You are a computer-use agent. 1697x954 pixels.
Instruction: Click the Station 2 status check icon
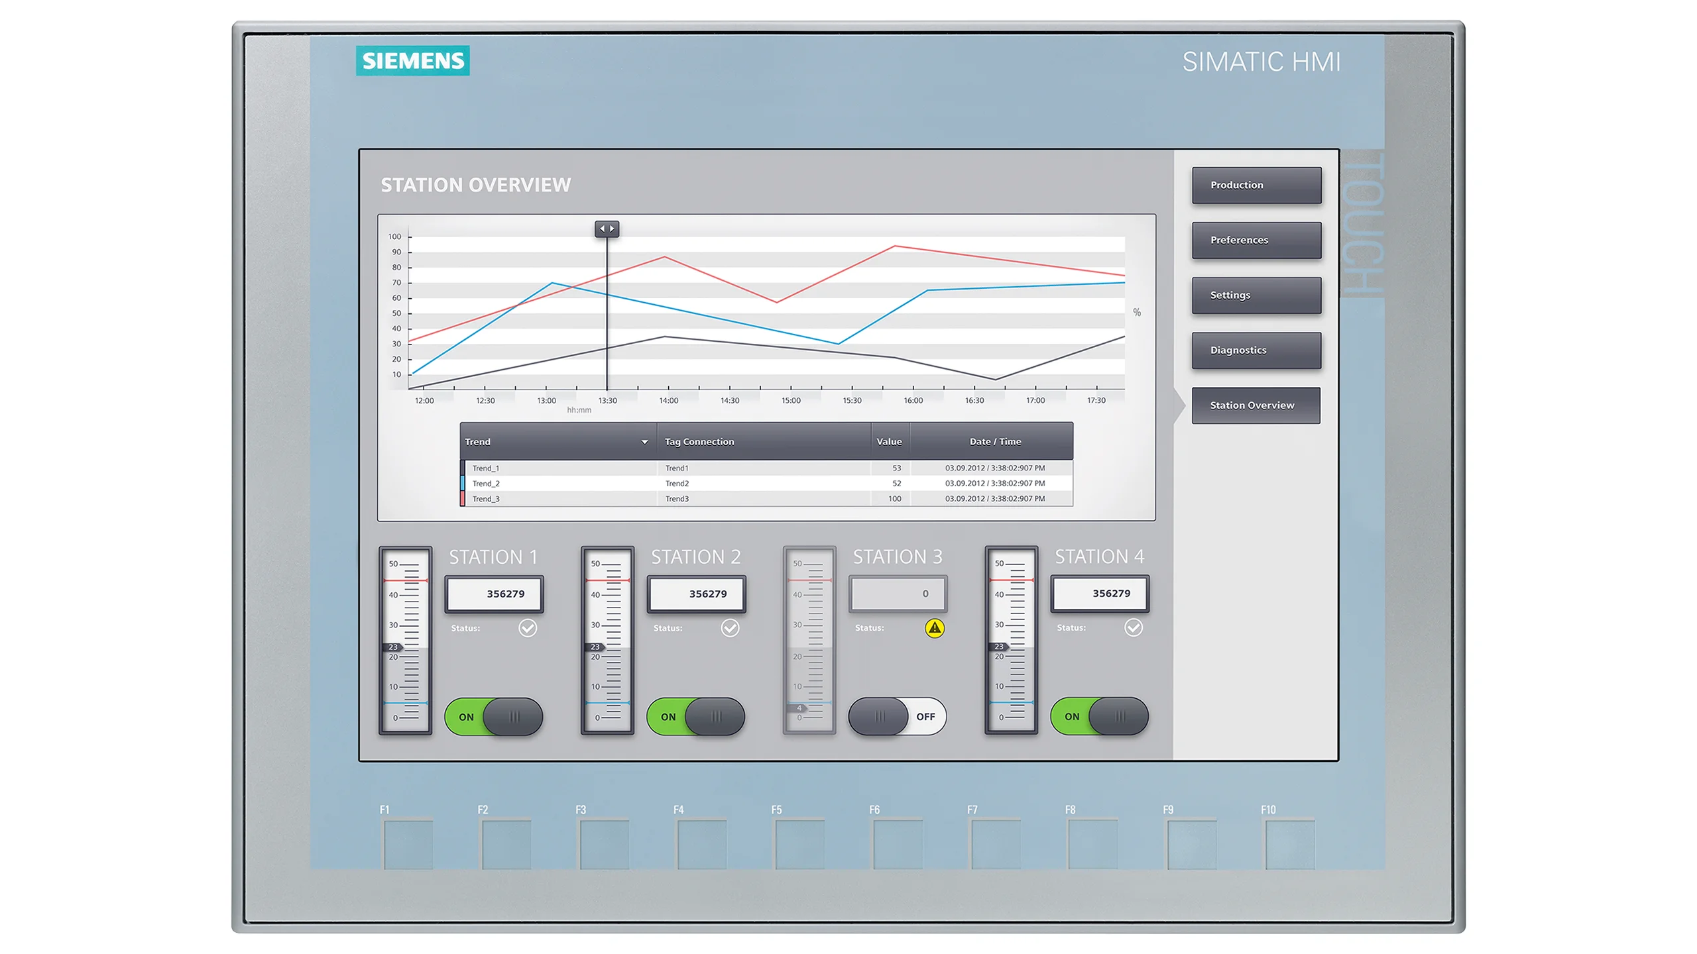(730, 628)
